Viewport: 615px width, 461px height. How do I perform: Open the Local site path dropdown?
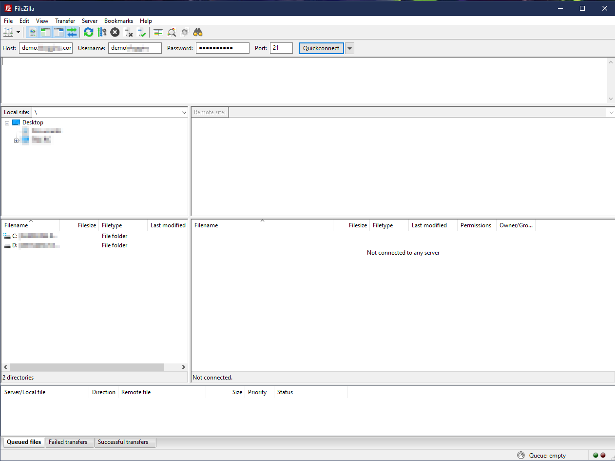pos(184,112)
